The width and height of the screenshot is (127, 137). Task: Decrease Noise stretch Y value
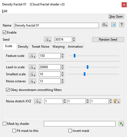88,103
